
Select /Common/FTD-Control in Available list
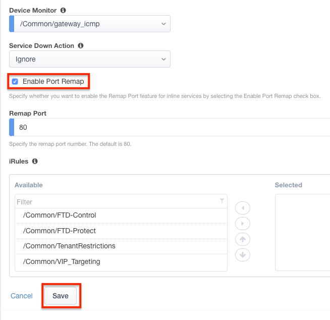pyautogui.click(x=60, y=216)
